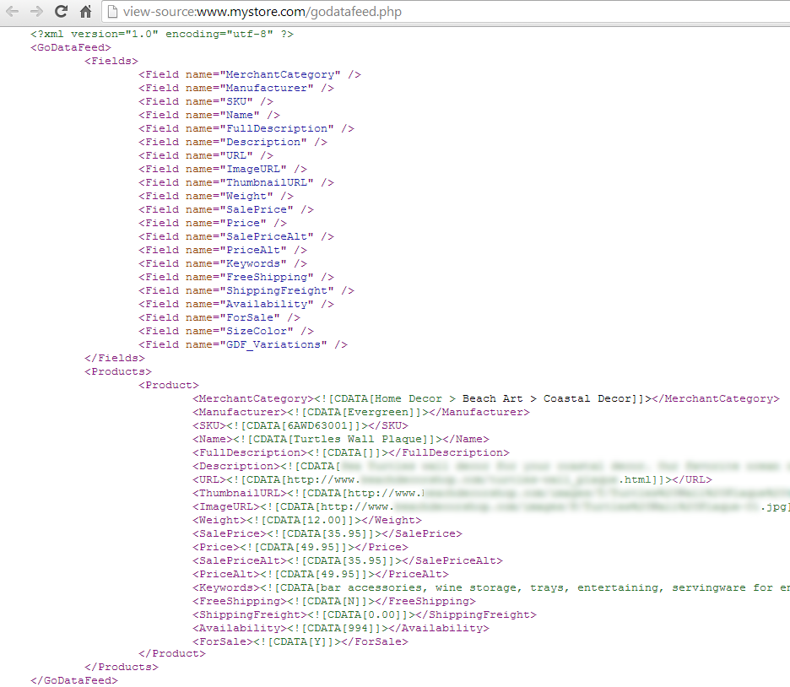Viewport: 790px width, 687px height.
Task: Click the Field name "ThumbnailURL" line
Action: (236, 182)
